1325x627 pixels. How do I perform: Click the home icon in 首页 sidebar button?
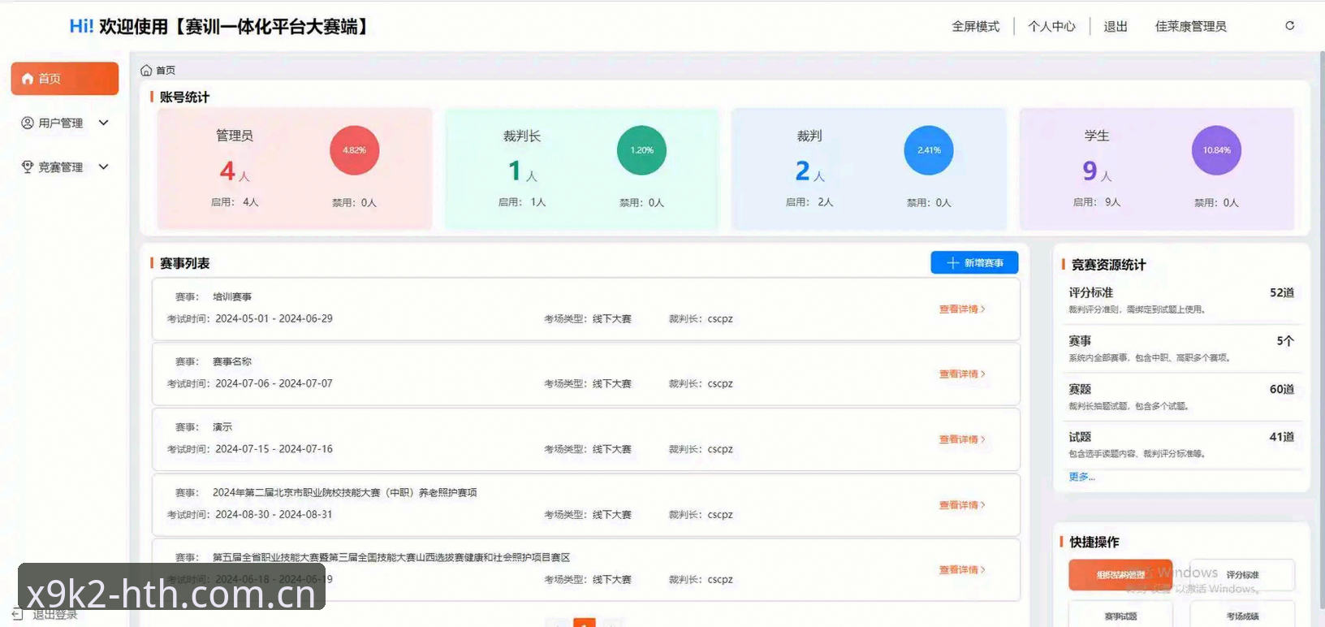(28, 79)
